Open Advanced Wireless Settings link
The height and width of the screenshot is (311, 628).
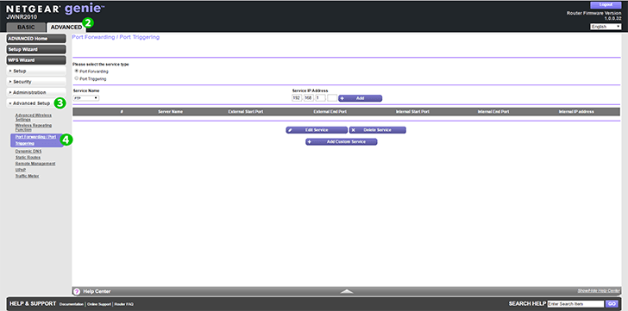tap(34, 117)
